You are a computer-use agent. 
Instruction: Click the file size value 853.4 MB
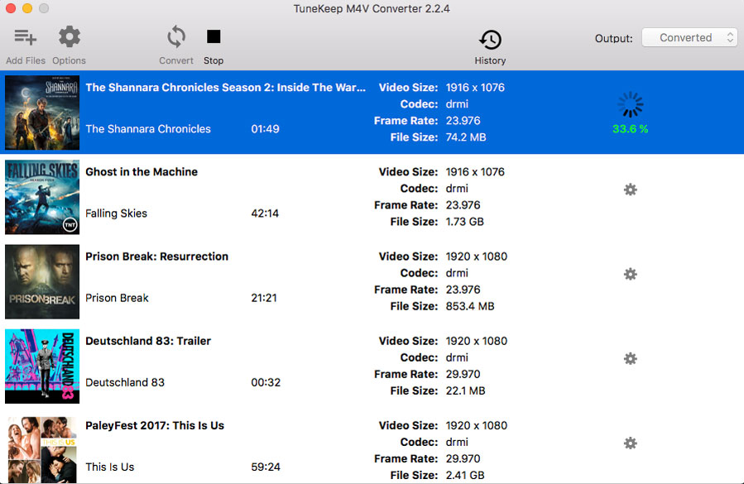coord(470,306)
